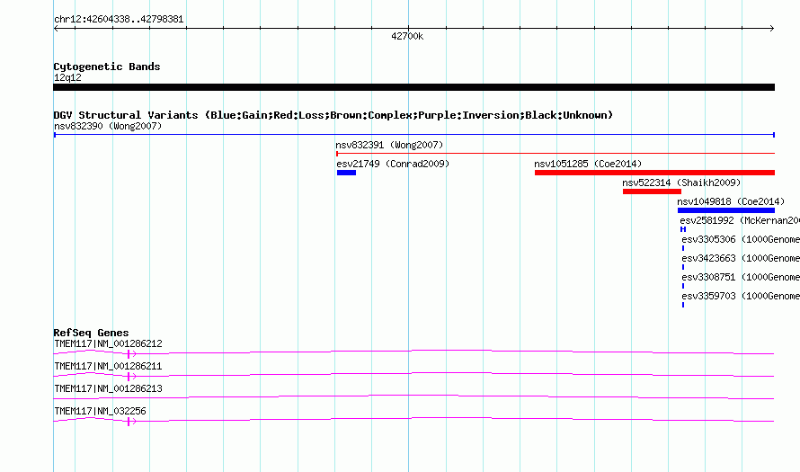Select the RefSeq Genes track title
This screenshot has height=472, width=800.
coord(92,333)
